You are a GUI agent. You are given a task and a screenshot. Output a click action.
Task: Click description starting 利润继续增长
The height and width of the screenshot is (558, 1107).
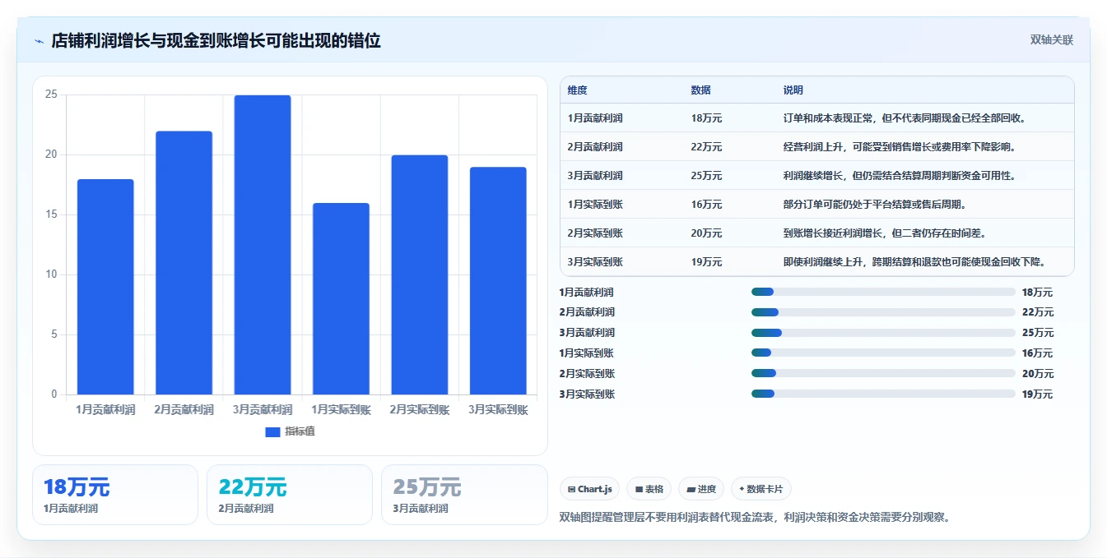[x=900, y=176]
